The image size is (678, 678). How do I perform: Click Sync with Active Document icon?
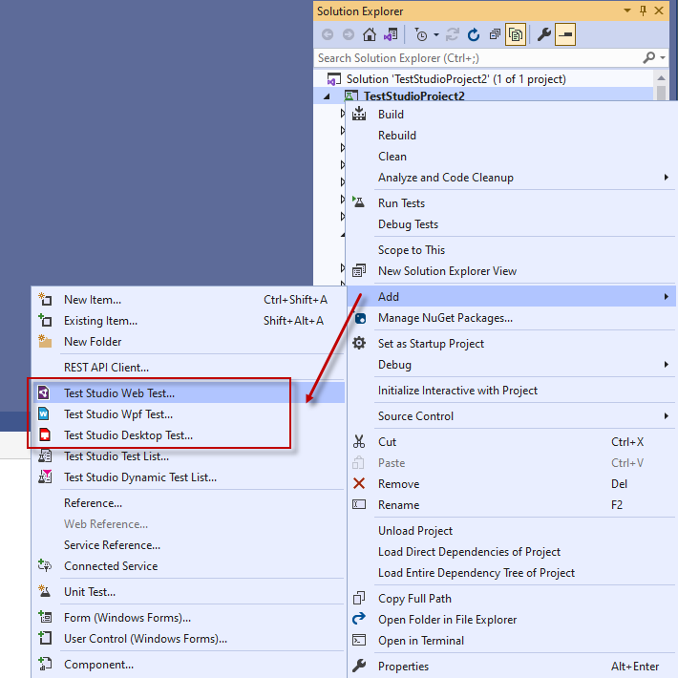coord(453,34)
